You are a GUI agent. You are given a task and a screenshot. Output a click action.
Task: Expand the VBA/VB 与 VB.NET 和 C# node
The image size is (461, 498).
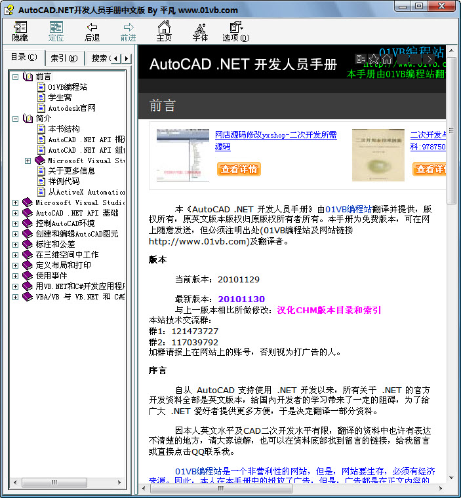point(15,297)
